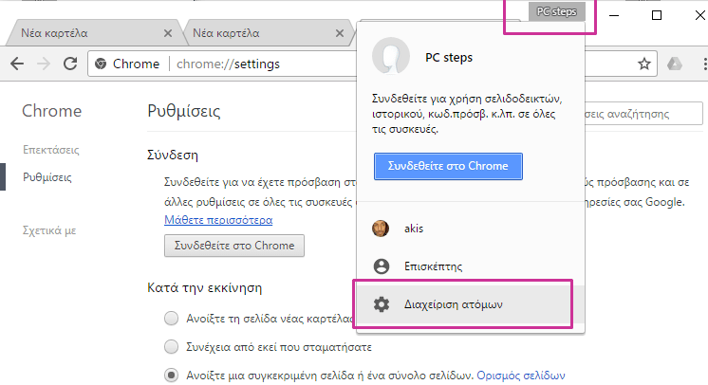Open a guest window via Επισκέπτης

point(471,266)
